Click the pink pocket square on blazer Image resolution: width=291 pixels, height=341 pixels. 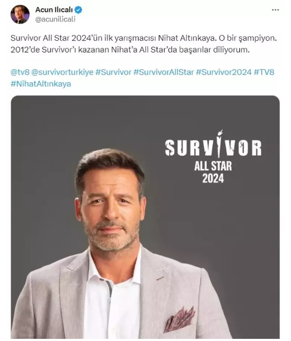[180, 320]
